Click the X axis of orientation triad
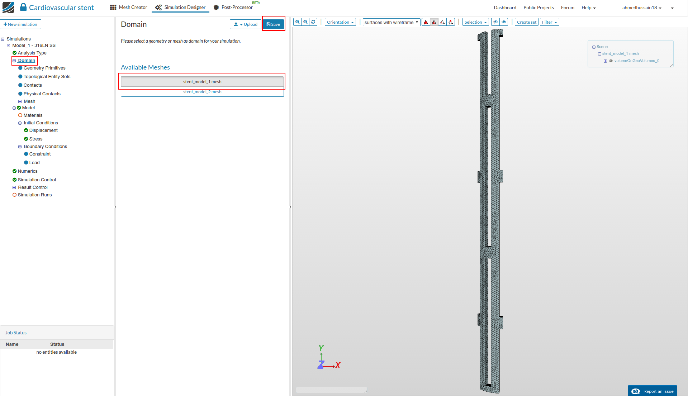 click(x=338, y=366)
